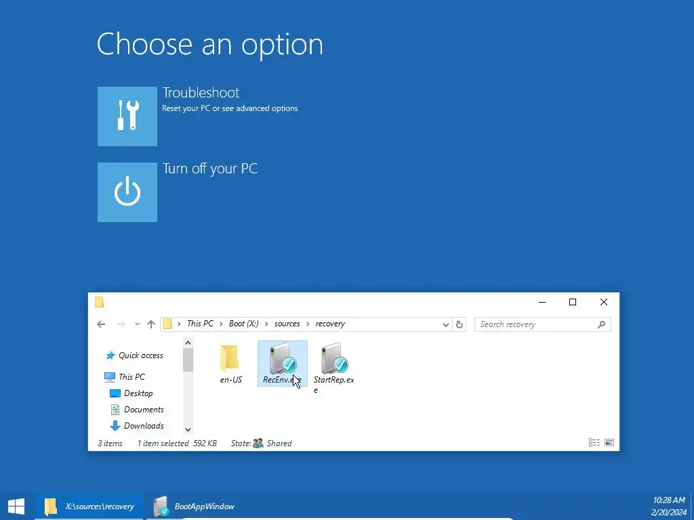Click the navigation pane scrollbar thumb
Viewport: 694px width, 520px height.
[x=188, y=360]
